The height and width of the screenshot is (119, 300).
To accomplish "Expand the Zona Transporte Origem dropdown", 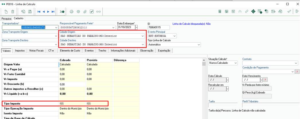I will coord(56,36).
